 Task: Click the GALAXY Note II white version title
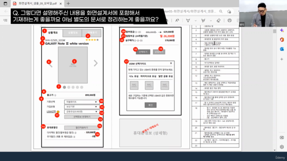(x=67, y=44)
